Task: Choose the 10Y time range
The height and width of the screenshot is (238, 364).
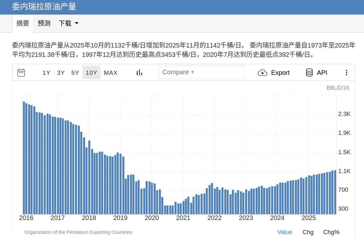Action: 91,73
